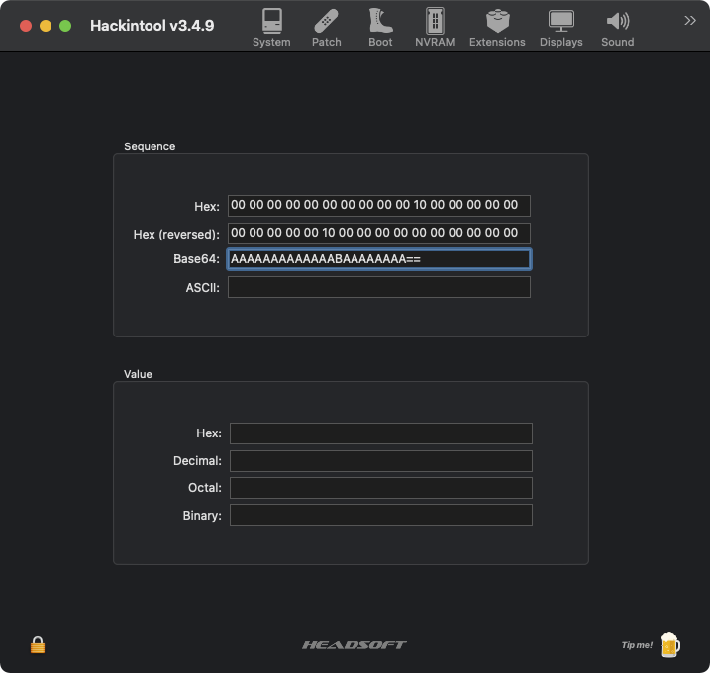Screen dimensions: 710x673
Task: Click into the Base64 text field
Action: tap(378, 260)
